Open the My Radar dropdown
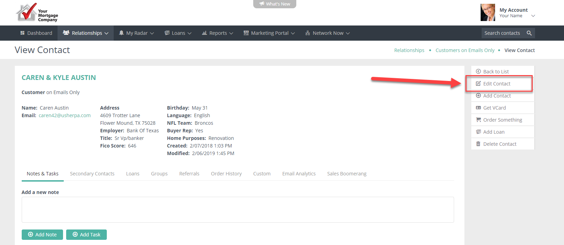 pos(136,33)
